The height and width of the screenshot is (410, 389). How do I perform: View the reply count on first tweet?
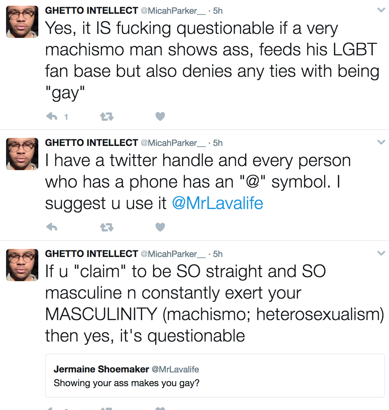66,117
